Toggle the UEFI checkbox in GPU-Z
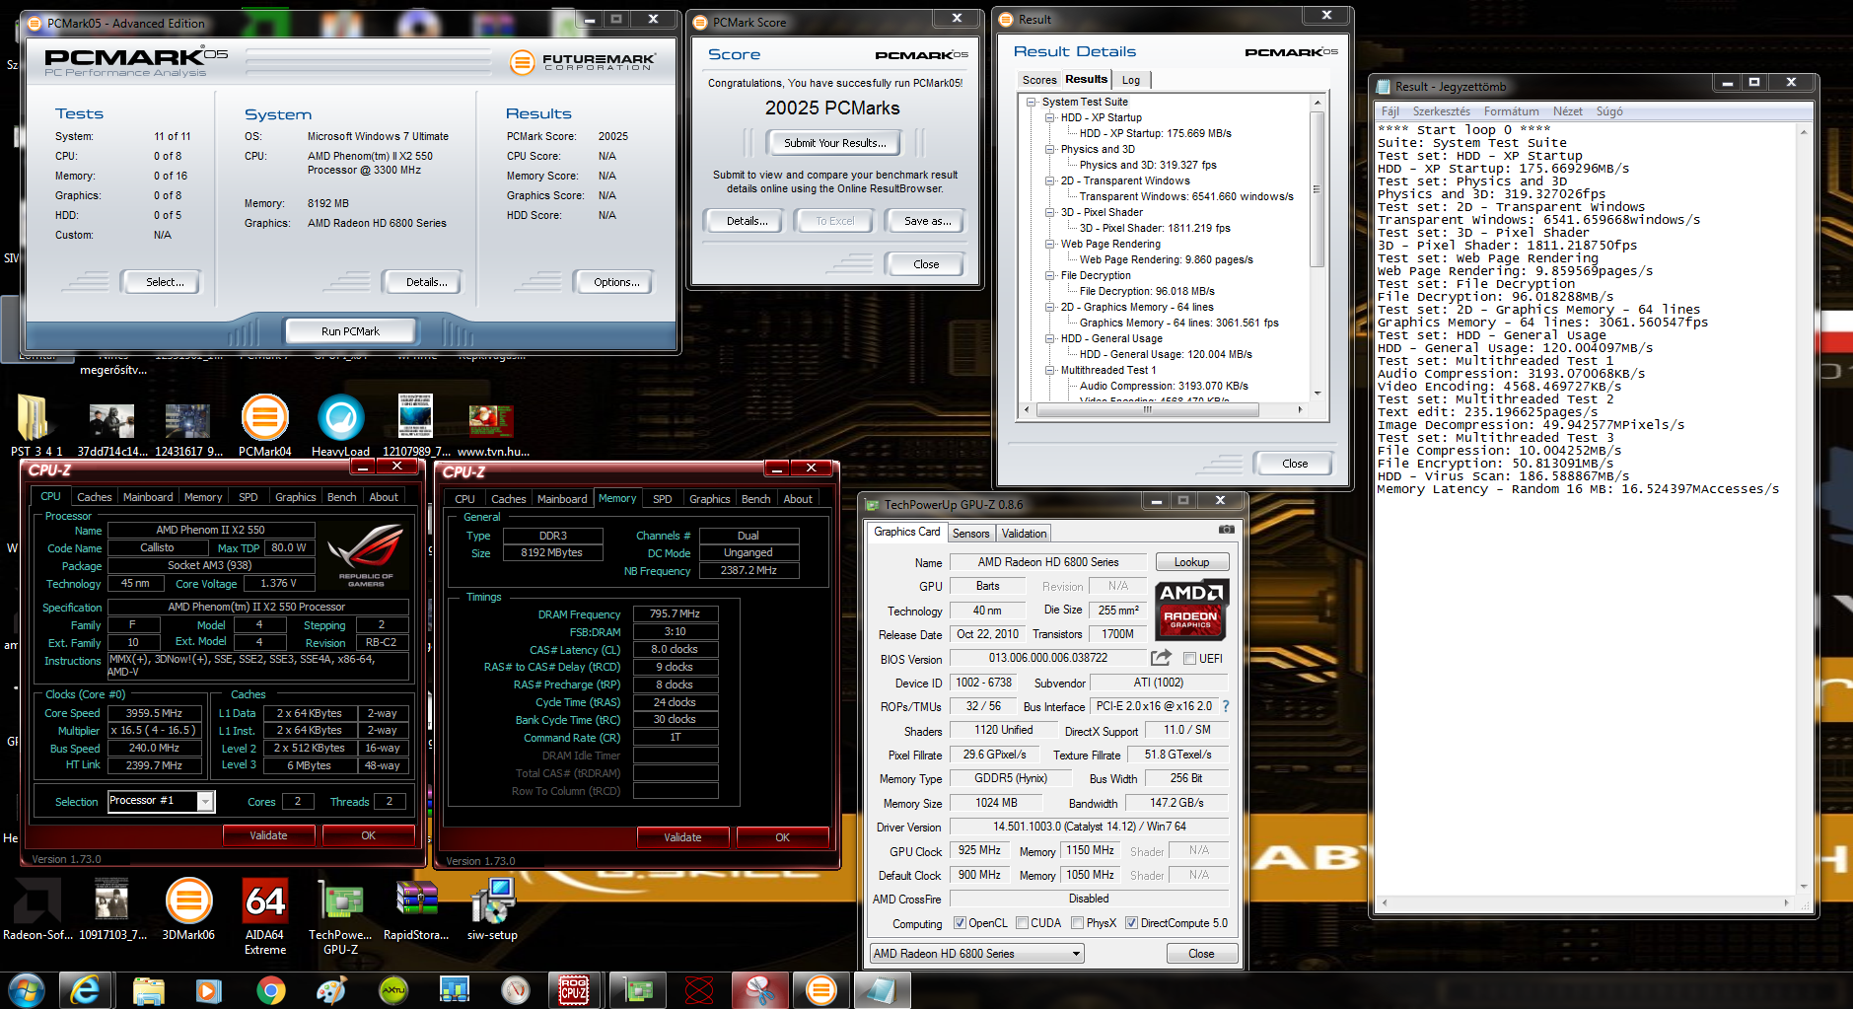The width and height of the screenshot is (1853, 1009). tap(1189, 659)
